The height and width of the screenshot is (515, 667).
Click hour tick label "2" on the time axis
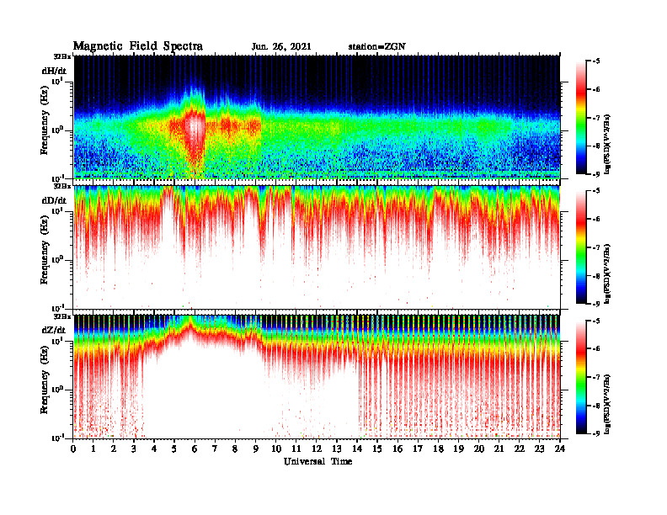click(x=114, y=449)
